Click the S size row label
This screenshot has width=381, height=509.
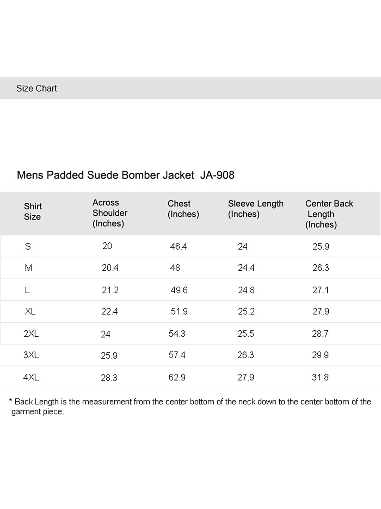tap(28, 246)
